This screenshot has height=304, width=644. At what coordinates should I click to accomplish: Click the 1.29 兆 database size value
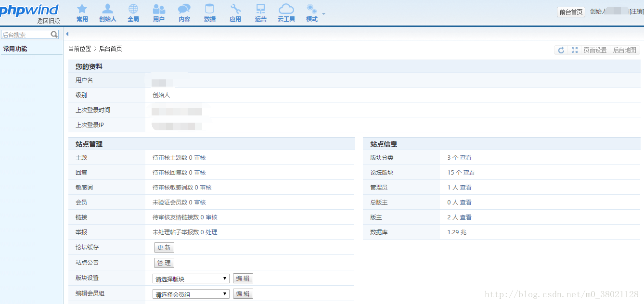point(457,232)
